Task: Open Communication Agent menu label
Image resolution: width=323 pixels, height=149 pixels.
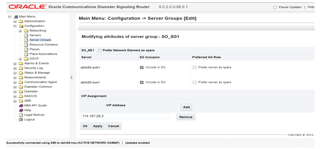Action: pyautogui.click(x=40, y=82)
